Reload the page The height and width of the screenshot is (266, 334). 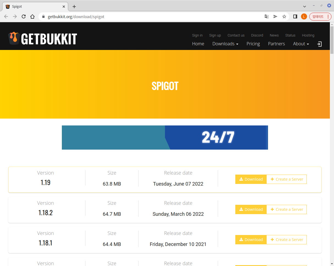click(24, 16)
